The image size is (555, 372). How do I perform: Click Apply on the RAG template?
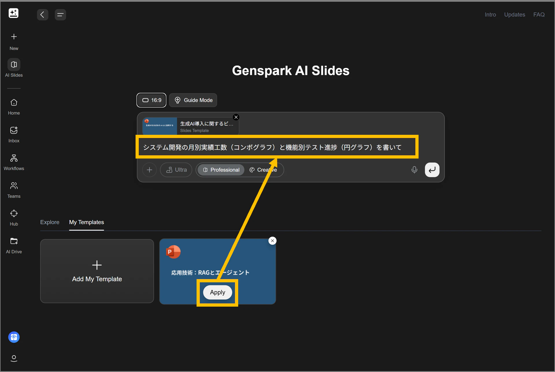click(217, 292)
